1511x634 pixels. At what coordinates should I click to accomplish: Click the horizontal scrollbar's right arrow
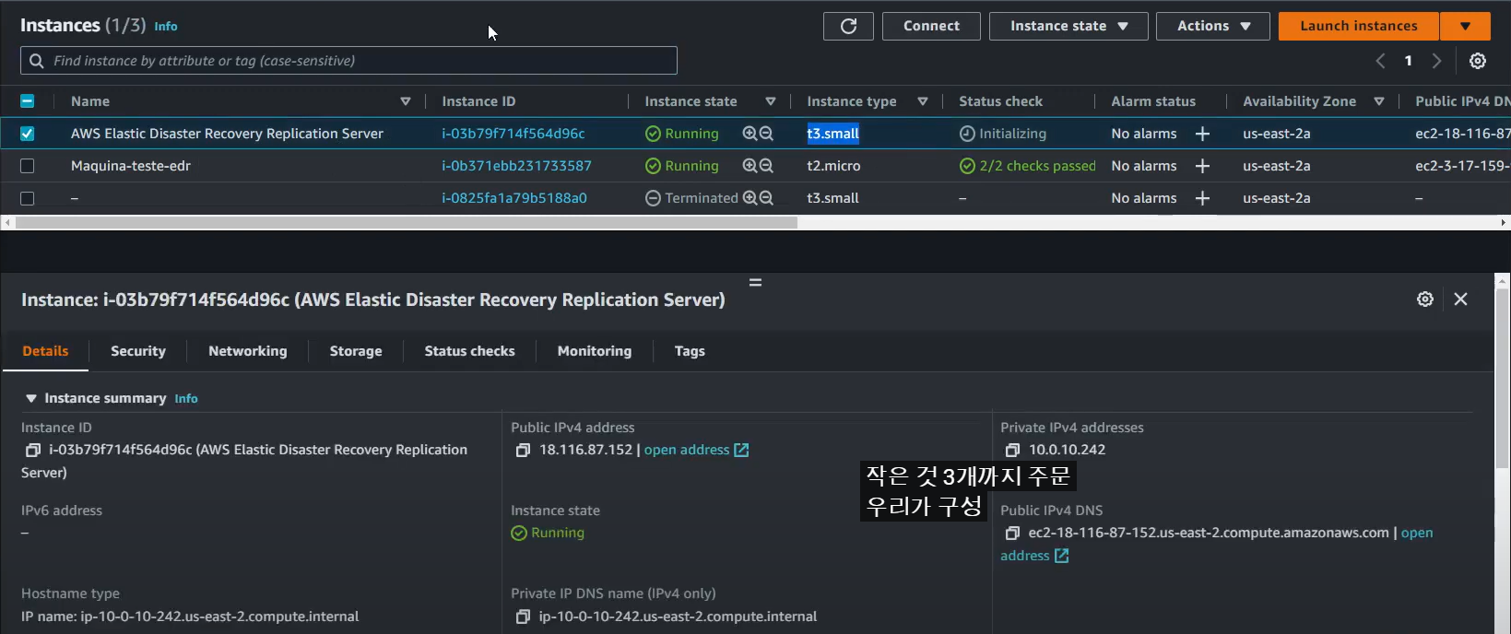1504,222
